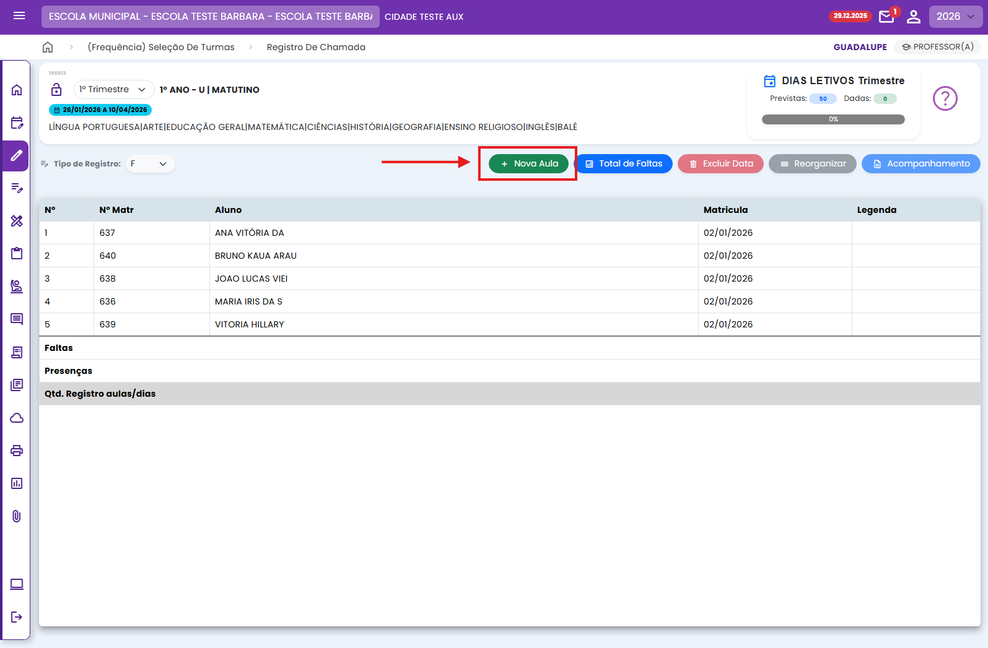The image size is (988, 648).
Task: Expand the Tipo de Registro dropdown
Action: (x=150, y=164)
